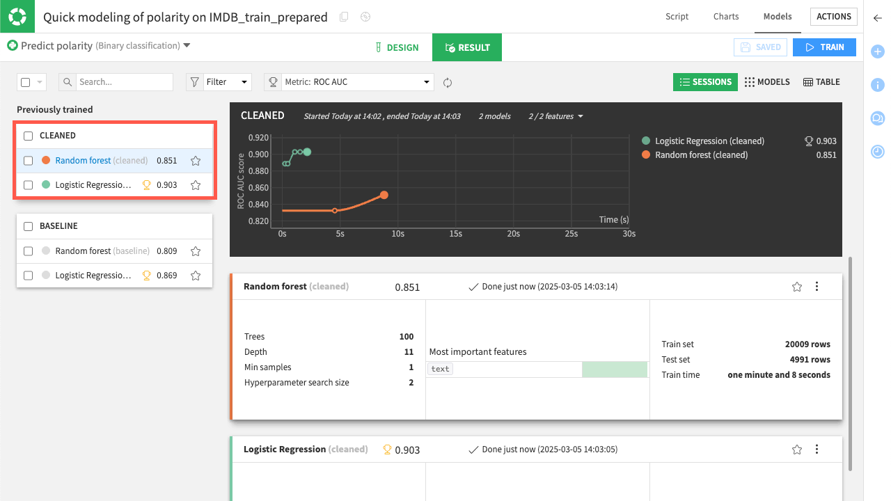
Task: Open the info icon in right sidebar
Action: (878, 85)
